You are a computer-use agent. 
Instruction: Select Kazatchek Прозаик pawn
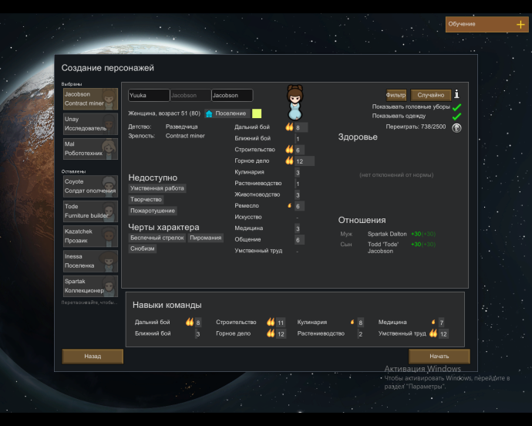click(90, 236)
